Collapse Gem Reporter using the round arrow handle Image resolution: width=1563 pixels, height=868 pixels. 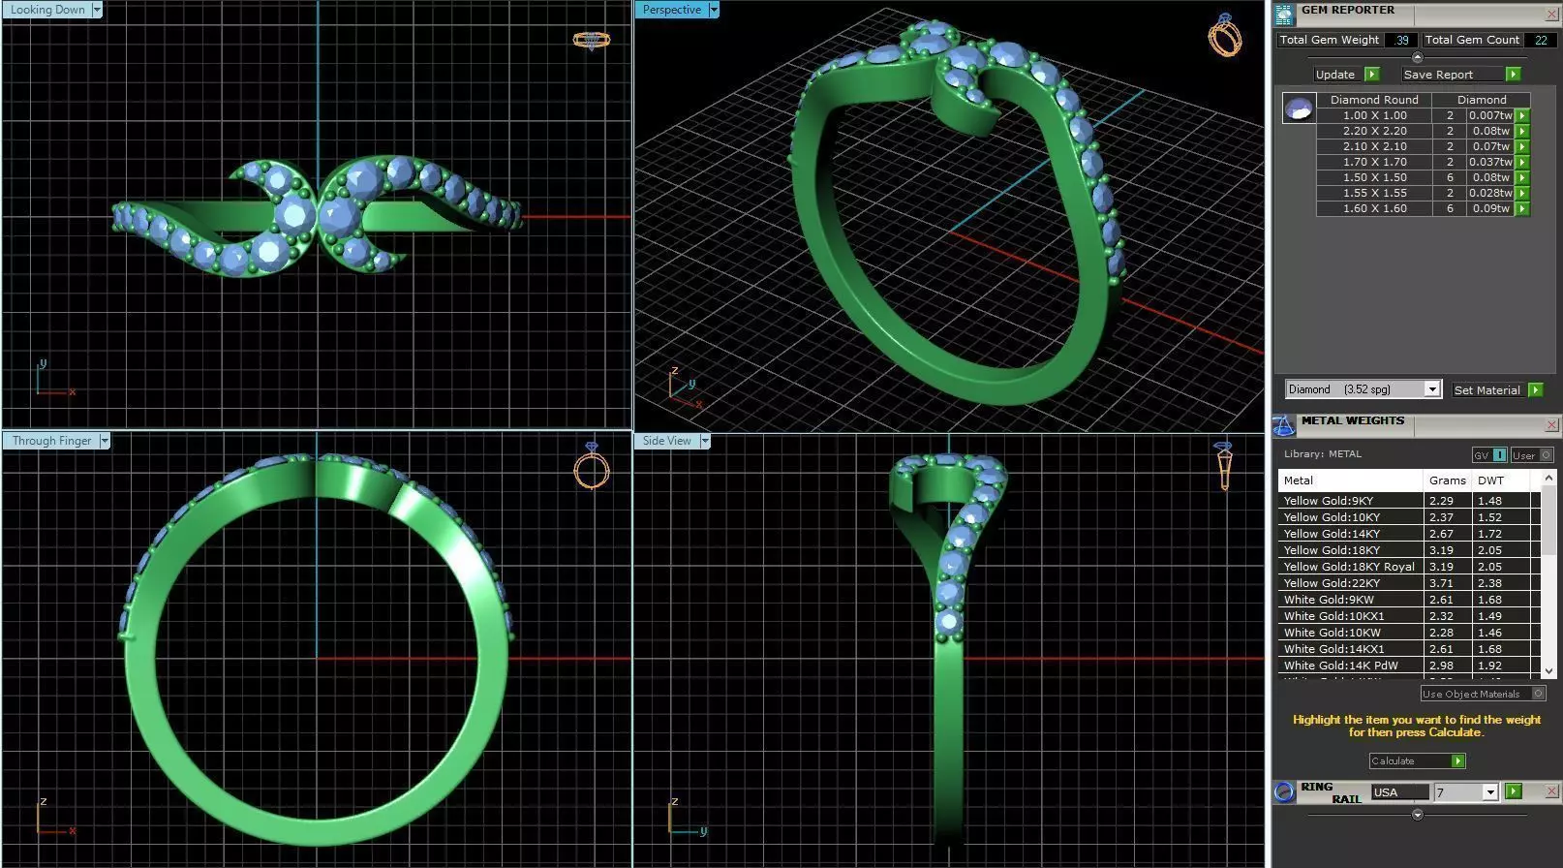(1417, 57)
